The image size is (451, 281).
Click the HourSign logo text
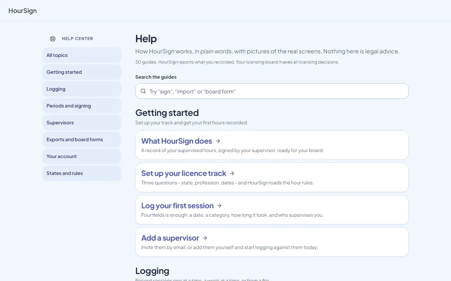23,11
